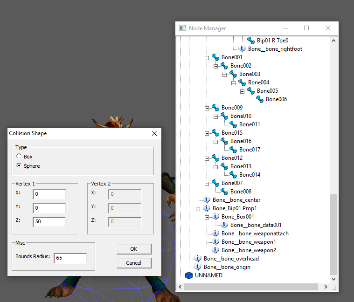Click the helper icon of Bone_Bip01 Prop1
Screen dimensions: 354x302
[206, 208]
